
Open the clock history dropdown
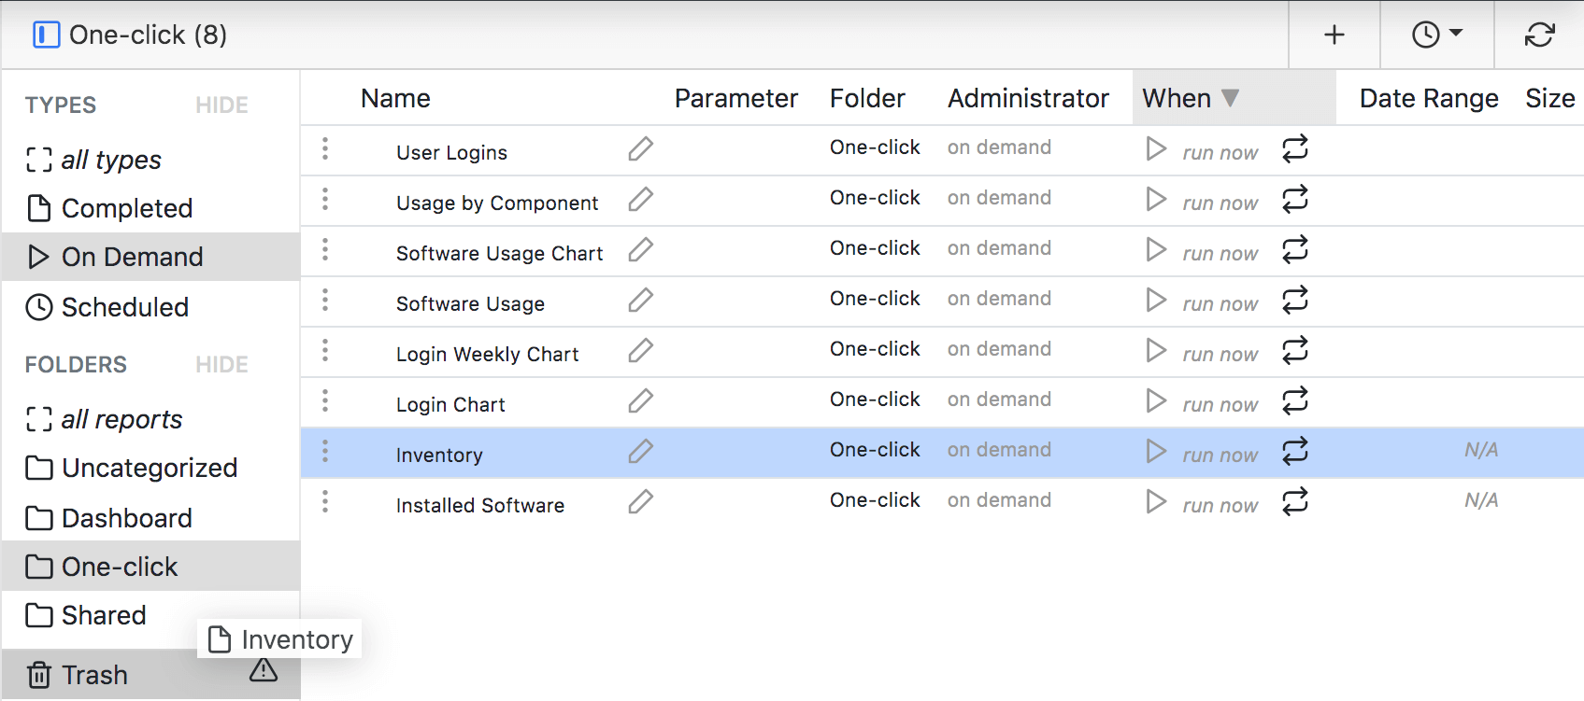click(x=1436, y=35)
